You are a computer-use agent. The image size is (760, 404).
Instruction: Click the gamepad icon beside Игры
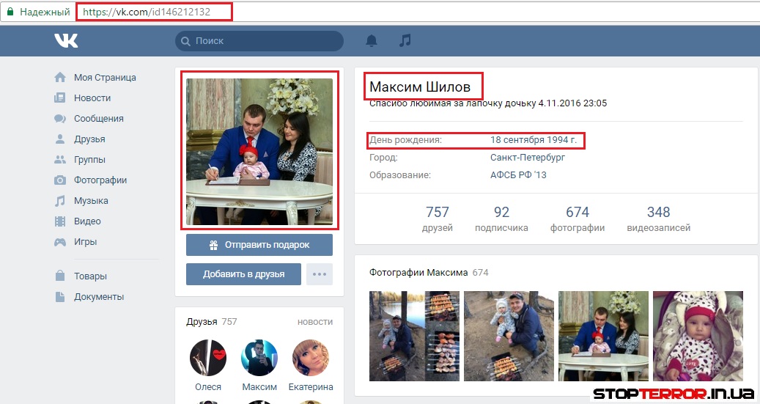point(60,241)
